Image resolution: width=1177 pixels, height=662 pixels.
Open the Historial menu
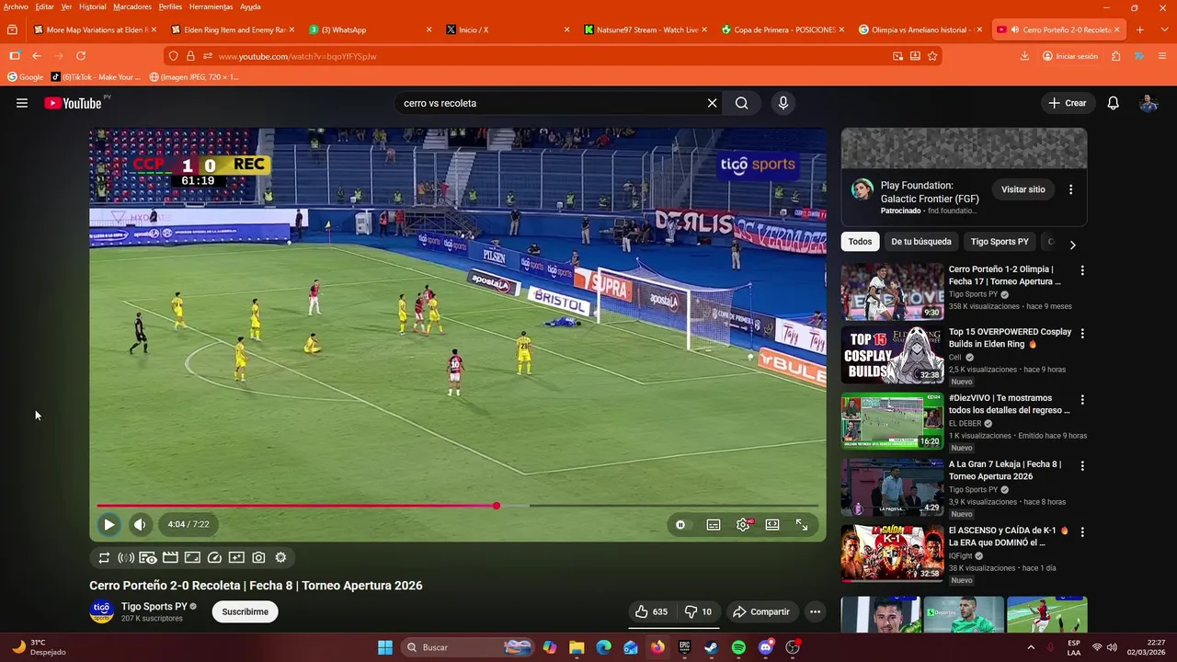coord(92,6)
